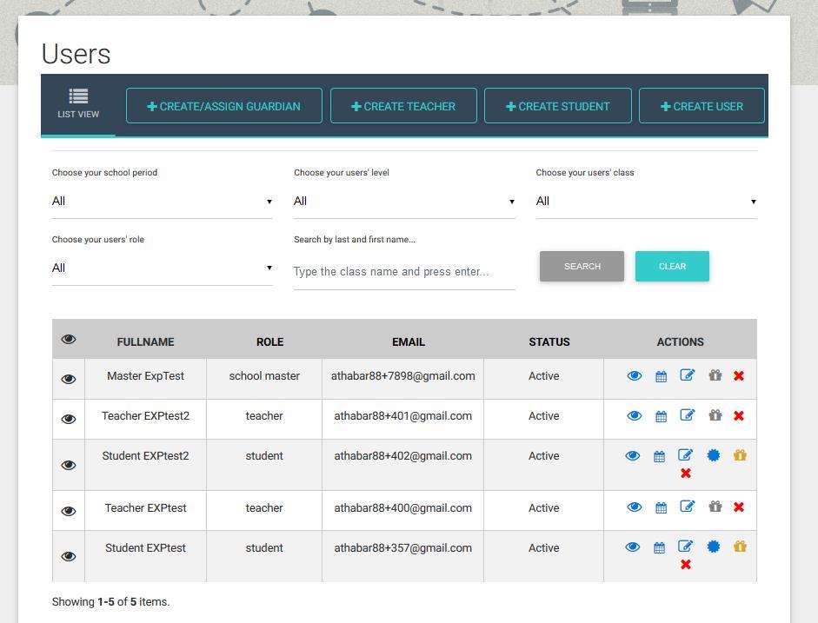Delete Teacher EXPtest2 with red X
Image resolution: width=818 pixels, height=623 pixels.
[x=739, y=415]
